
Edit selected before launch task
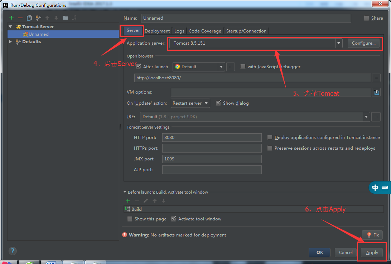pos(146,201)
